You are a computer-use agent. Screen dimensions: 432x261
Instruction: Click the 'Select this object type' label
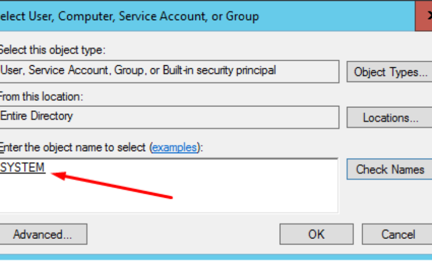[x=53, y=50]
